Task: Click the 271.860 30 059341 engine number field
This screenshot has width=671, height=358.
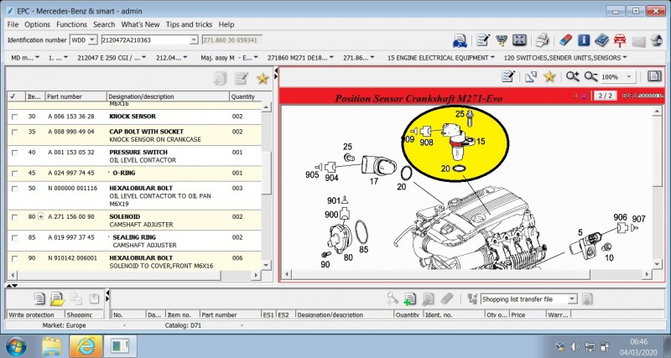Action: pos(232,40)
